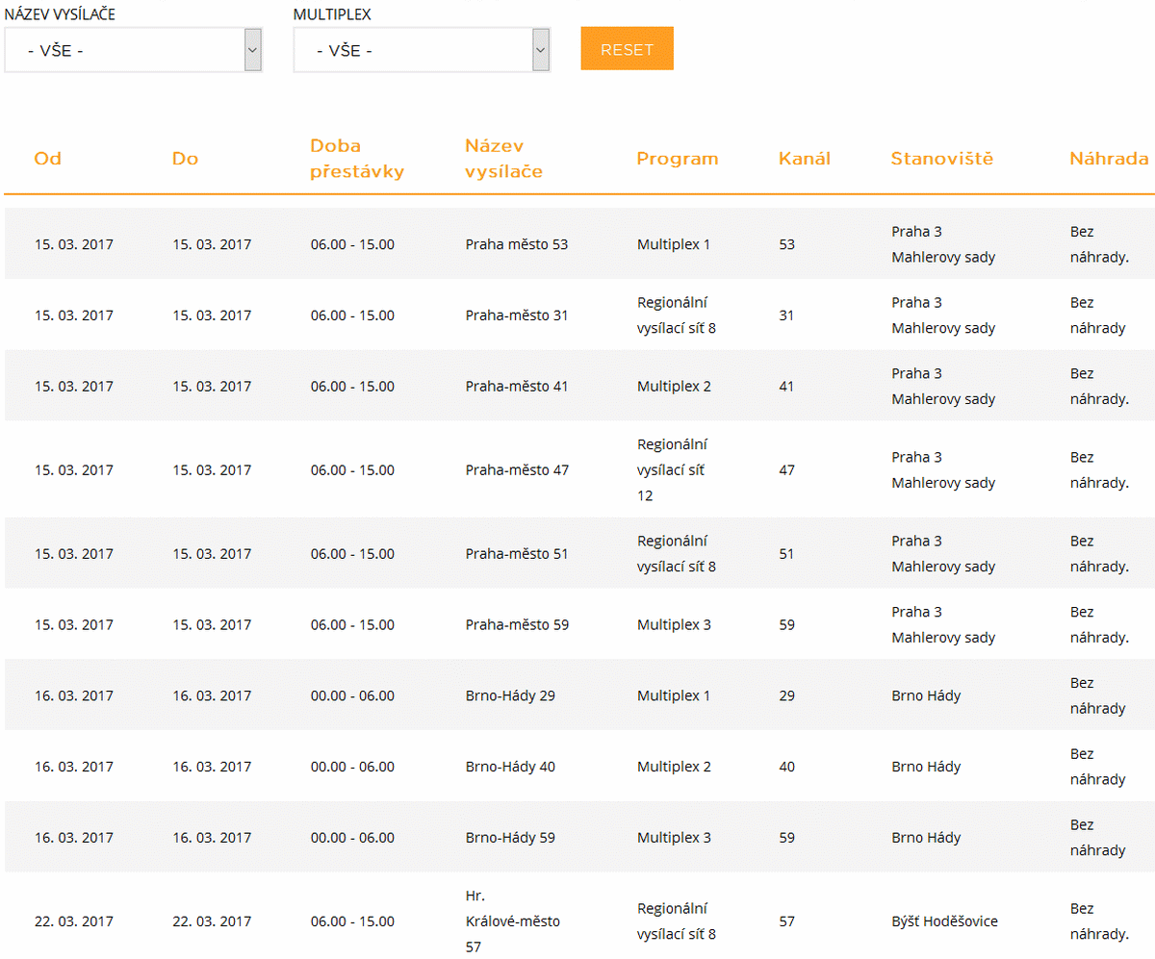Click channel 51 in Kanál column
Screen dimensions: 1155x959
coord(786,554)
